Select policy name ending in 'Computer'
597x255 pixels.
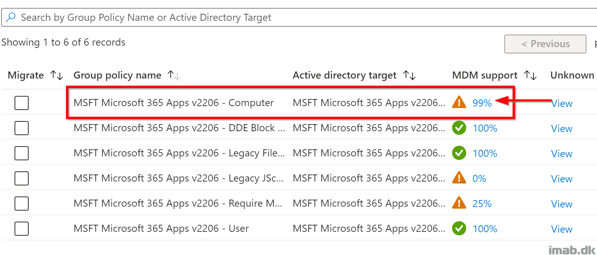[174, 103]
